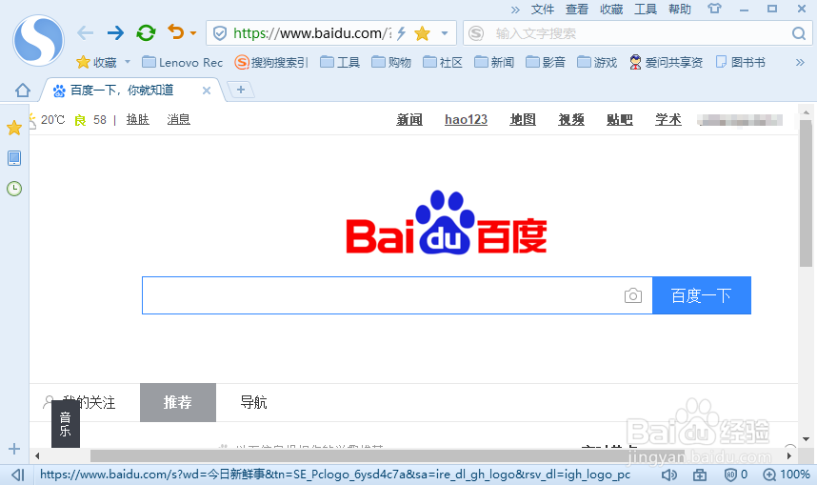Screen dimensions: 817x485
Task: Switch to the 我的关注 tab
Action: tap(80, 402)
